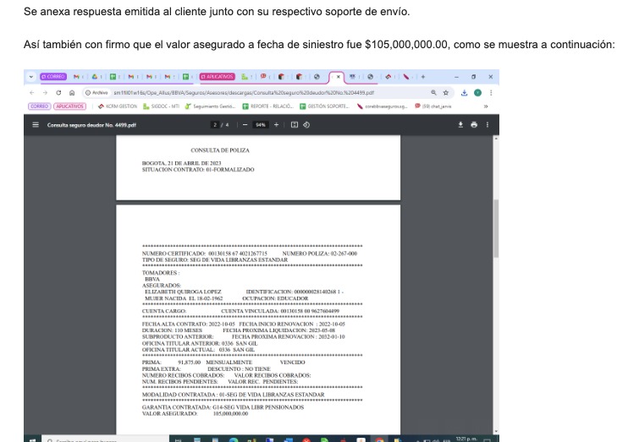Zoom out the PDF with the minus button
Image resolution: width=628 pixels, height=442 pixels.
pos(245,125)
